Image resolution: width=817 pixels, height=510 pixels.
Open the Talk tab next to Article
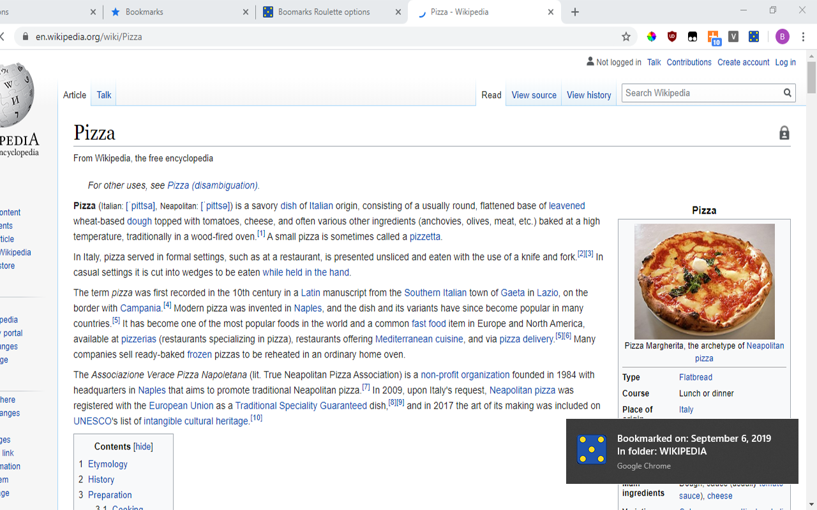click(104, 95)
